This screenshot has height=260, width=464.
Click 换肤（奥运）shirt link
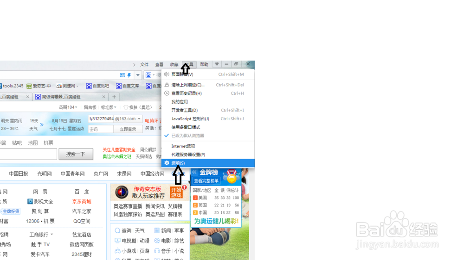point(138,107)
